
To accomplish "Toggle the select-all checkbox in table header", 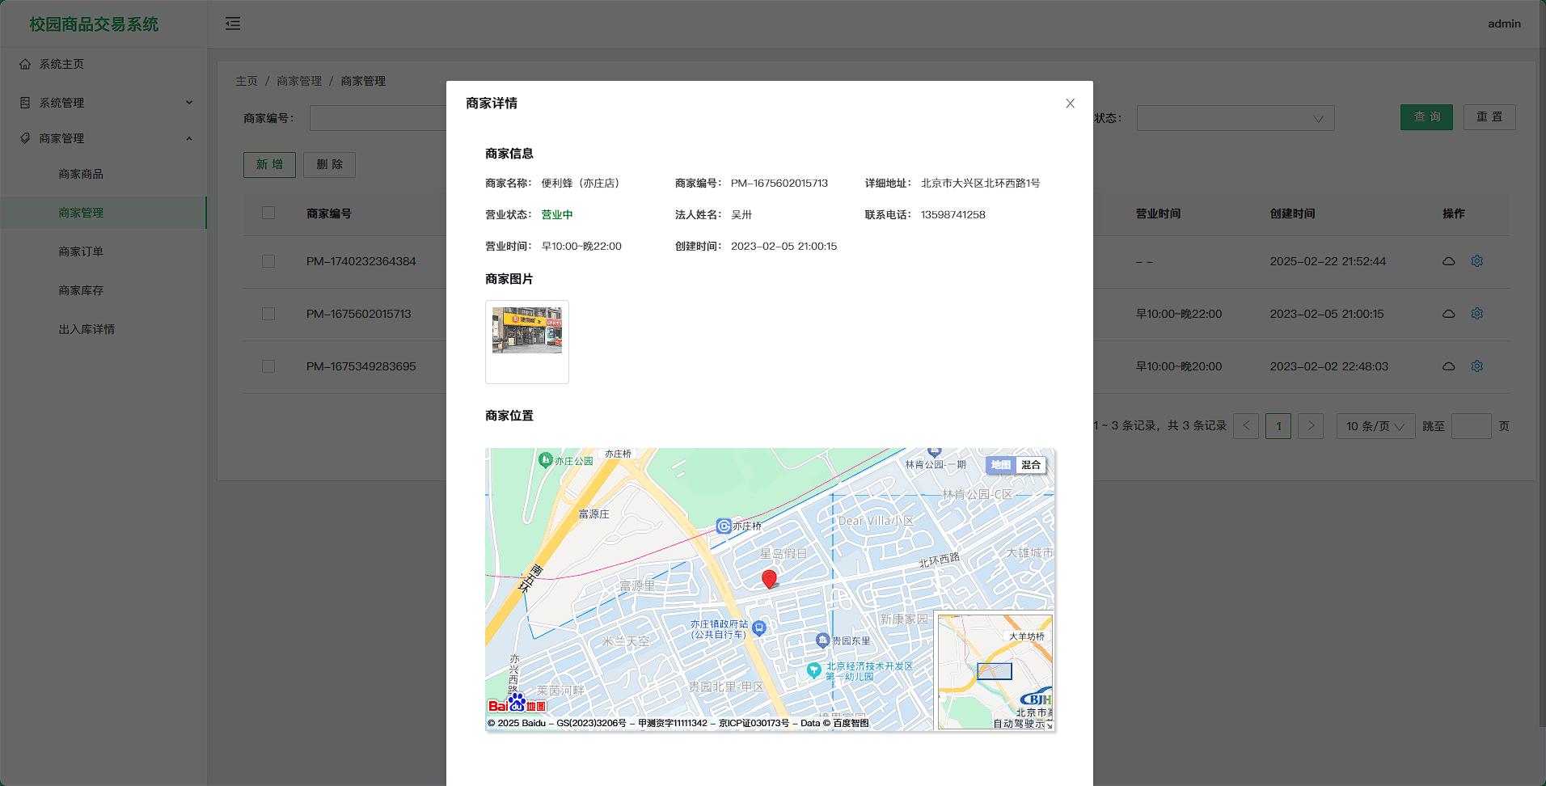I will (x=268, y=213).
